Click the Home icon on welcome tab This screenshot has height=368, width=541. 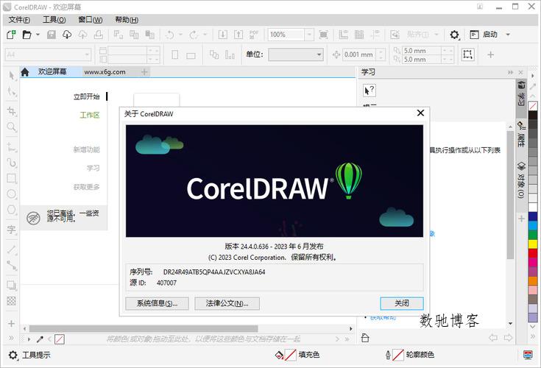point(25,72)
